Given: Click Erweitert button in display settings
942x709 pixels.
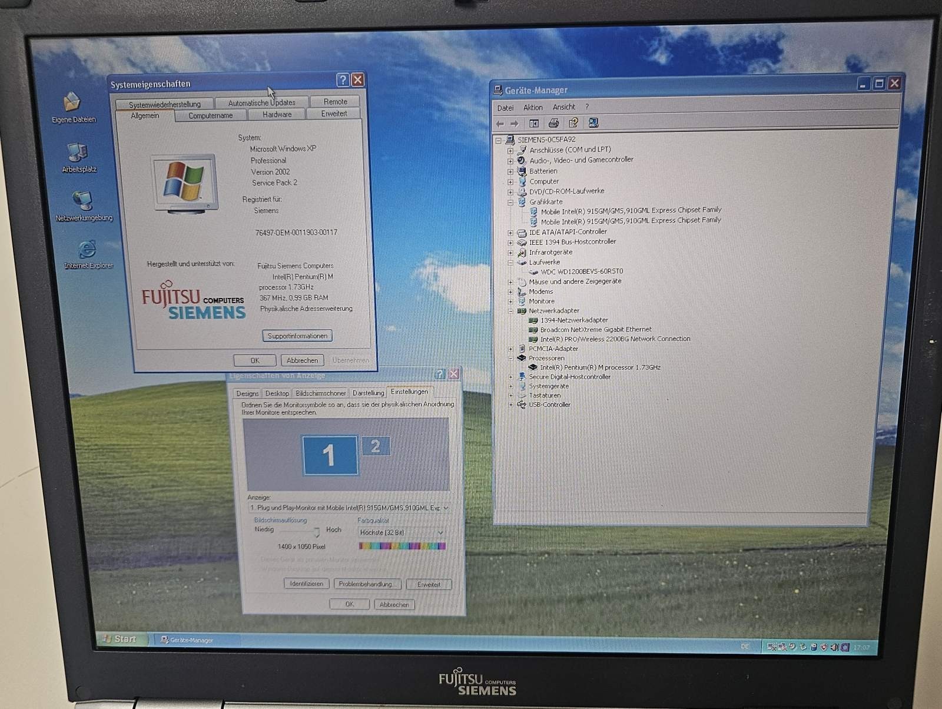Looking at the screenshot, I should (429, 584).
